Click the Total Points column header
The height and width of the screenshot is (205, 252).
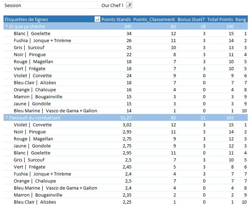[220, 20]
